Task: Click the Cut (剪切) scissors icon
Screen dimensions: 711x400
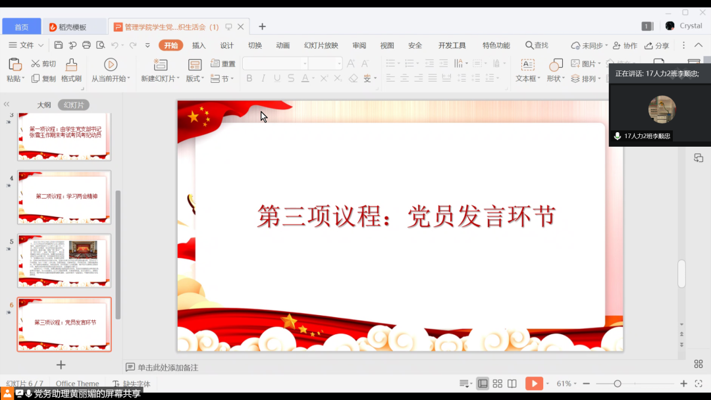Action: (x=36, y=64)
